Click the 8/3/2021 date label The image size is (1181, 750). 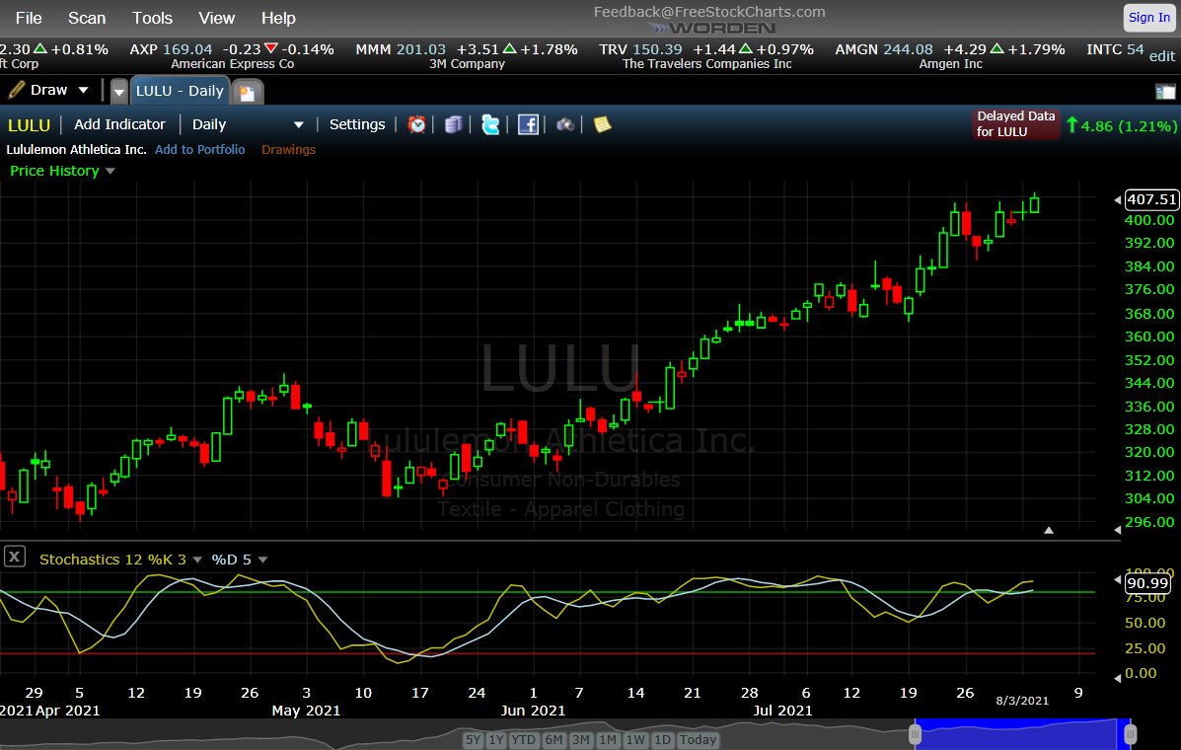click(x=1022, y=701)
